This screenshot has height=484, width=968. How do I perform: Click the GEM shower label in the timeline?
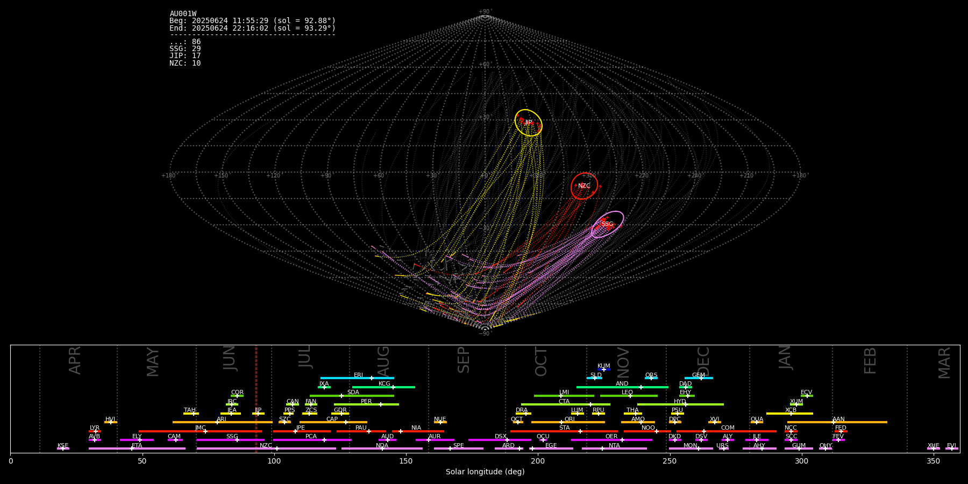pos(699,375)
